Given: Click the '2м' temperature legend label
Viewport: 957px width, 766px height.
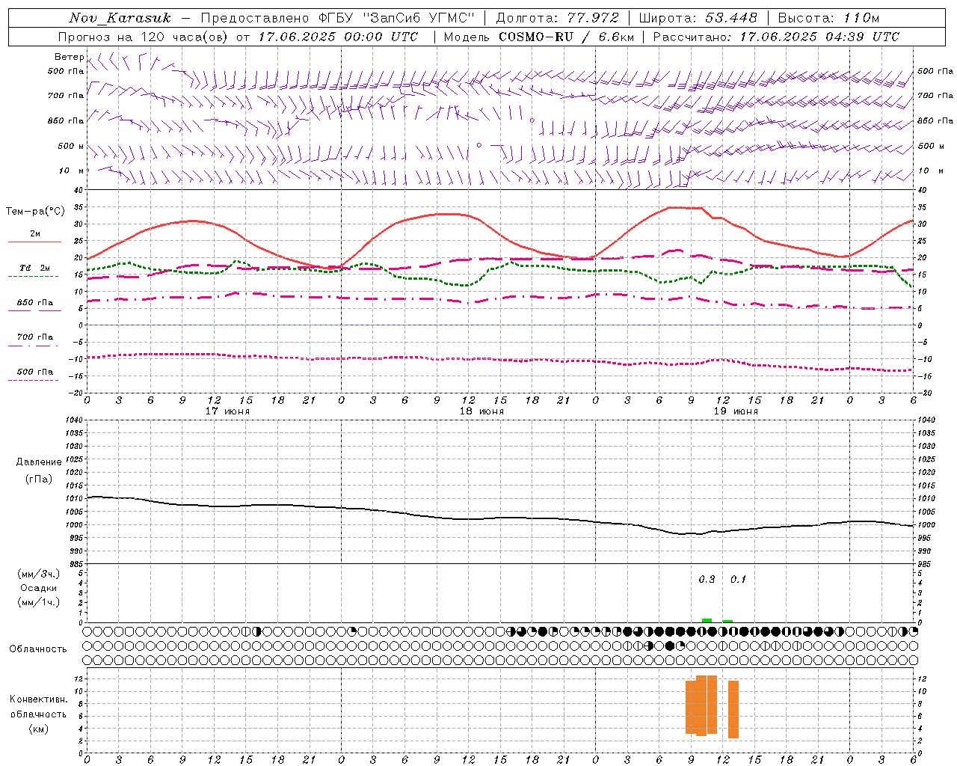Looking at the screenshot, I should click(x=35, y=234).
